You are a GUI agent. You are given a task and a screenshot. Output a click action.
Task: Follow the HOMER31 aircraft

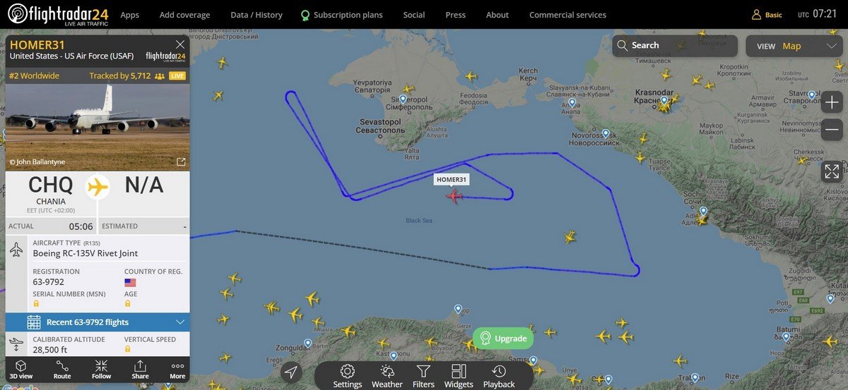pos(101,370)
